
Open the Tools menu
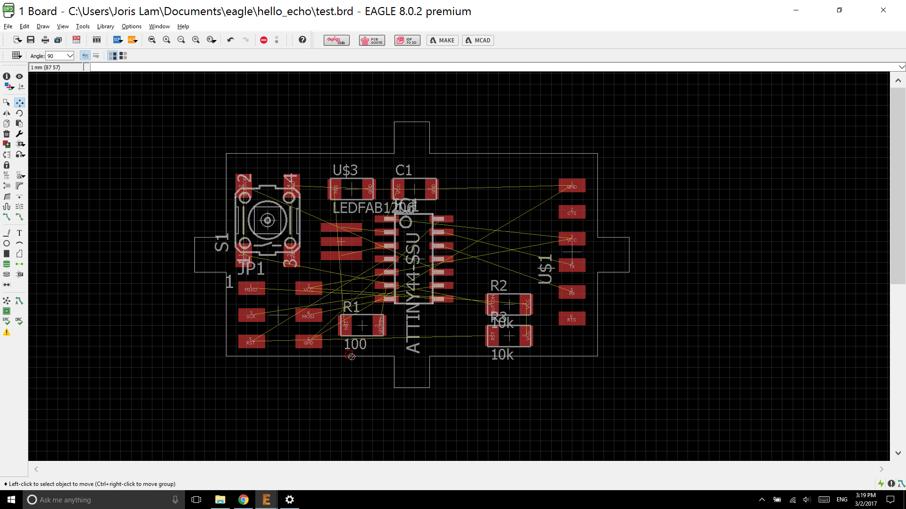(x=83, y=26)
